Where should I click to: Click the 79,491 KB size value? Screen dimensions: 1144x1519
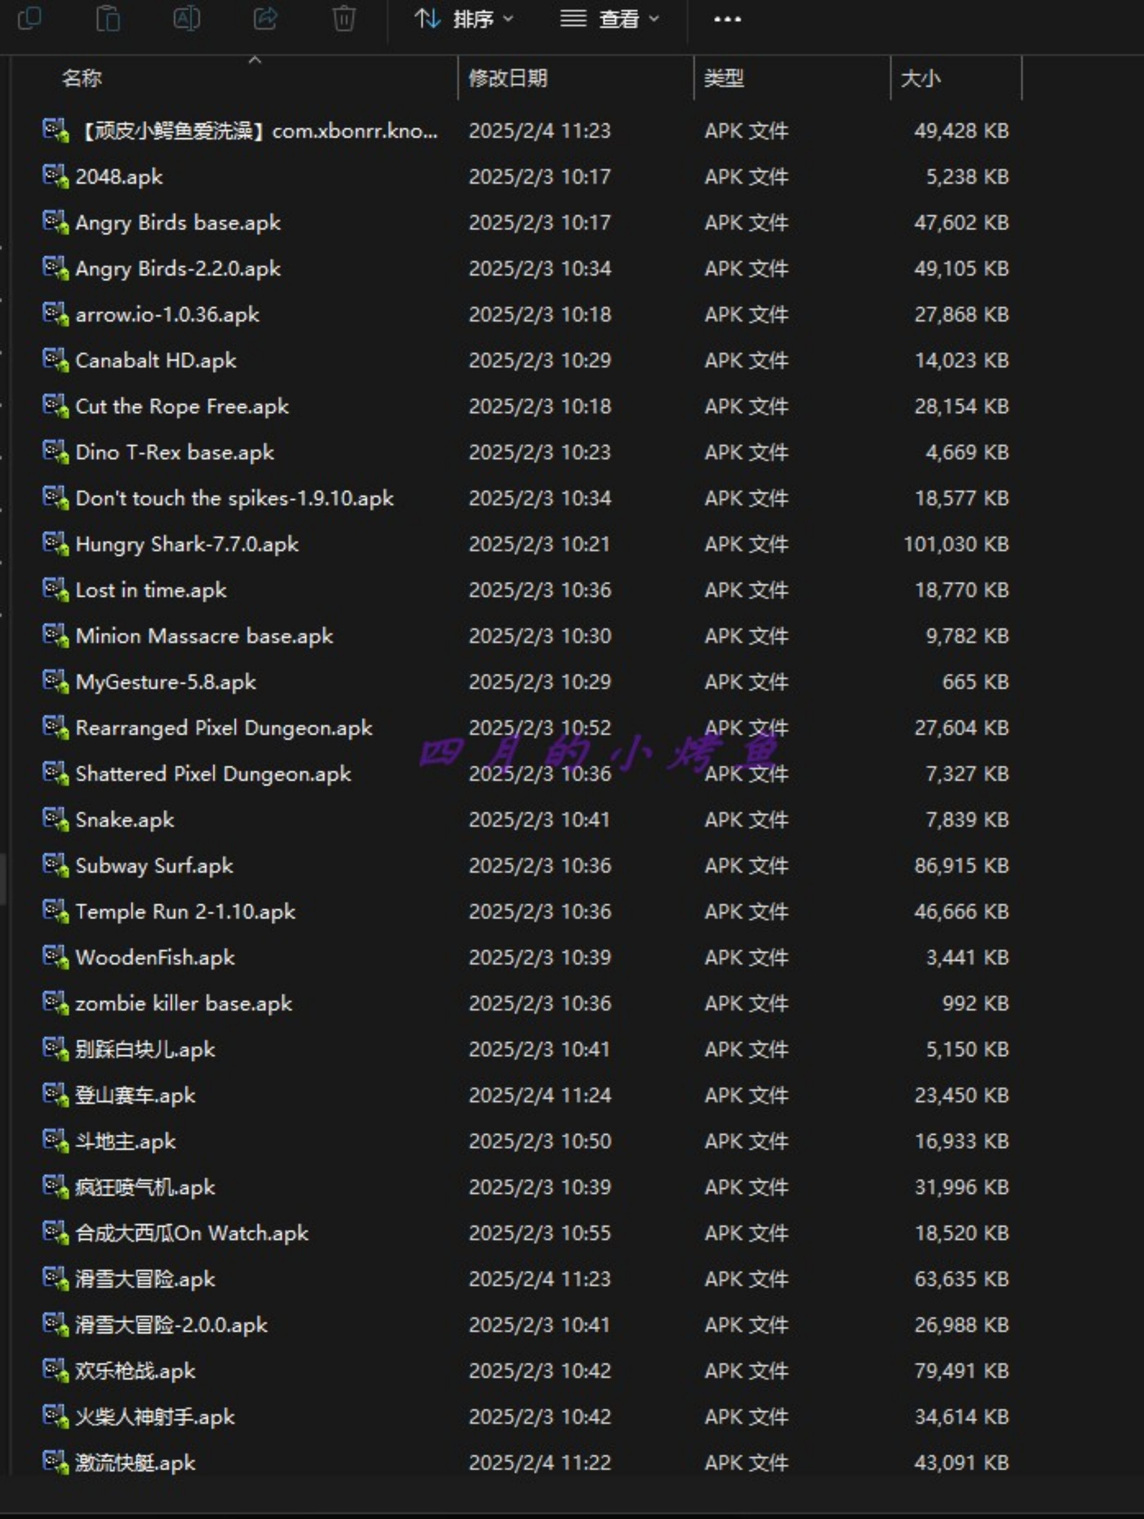961,1371
